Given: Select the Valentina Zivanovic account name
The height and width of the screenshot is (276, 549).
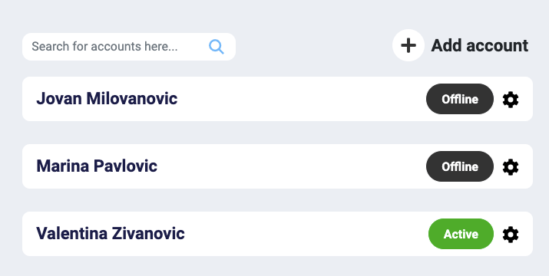Looking at the screenshot, I should 111,234.
